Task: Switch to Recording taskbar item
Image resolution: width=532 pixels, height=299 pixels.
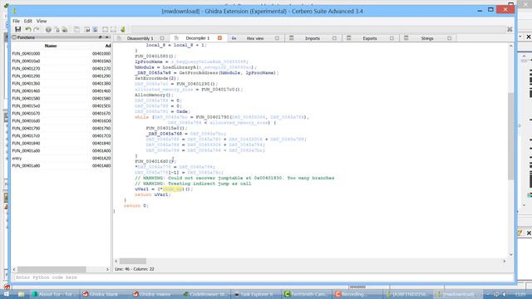Action: pyautogui.click(x=357, y=294)
